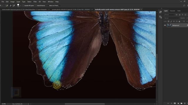Filter layers by shape layers icon
The height and width of the screenshot is (105, 188).
185,15
